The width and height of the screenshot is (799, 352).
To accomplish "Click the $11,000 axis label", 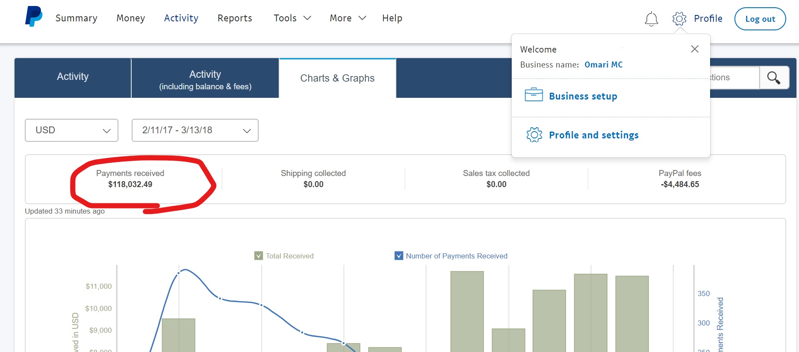I will point(99,286).
